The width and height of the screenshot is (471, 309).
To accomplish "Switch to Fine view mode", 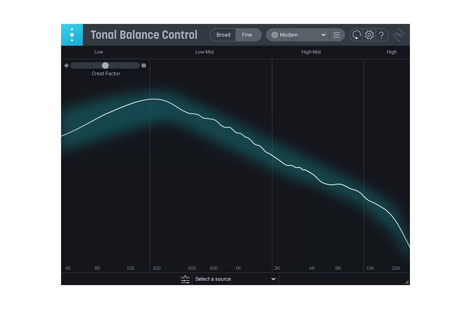I will (x=247, y=35).
